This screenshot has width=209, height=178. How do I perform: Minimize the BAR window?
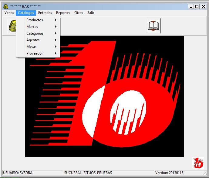click(191, 7)
